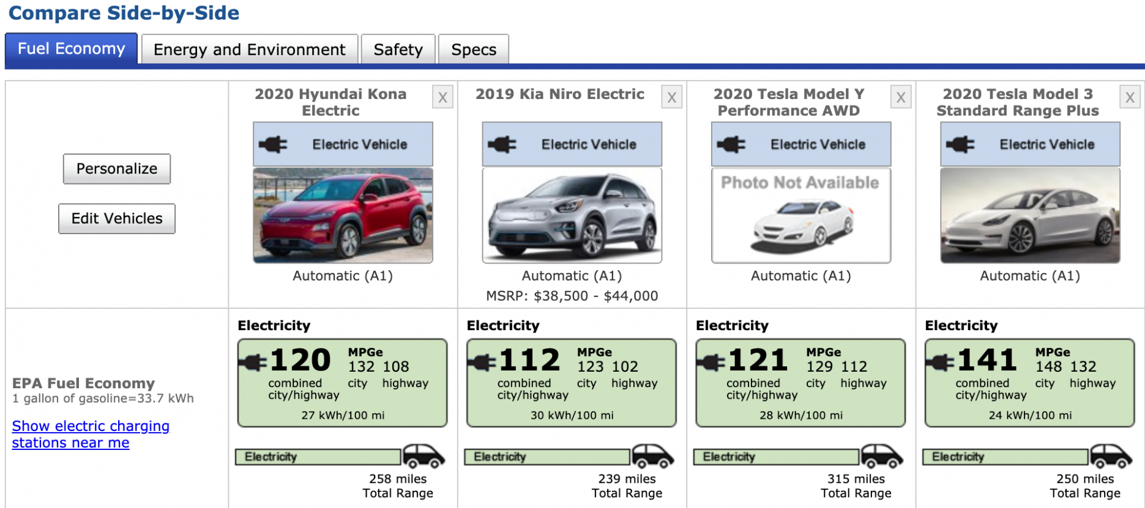Click the Electricity range bar for Kia Niro
This screenshot has height=508, width=1145.
click(547, 457)
